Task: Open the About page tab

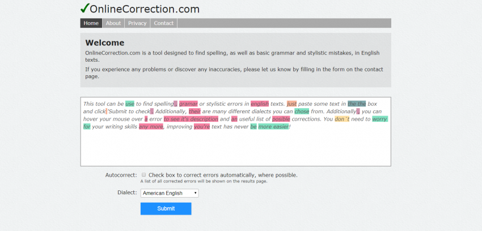Action: (113, 23)
